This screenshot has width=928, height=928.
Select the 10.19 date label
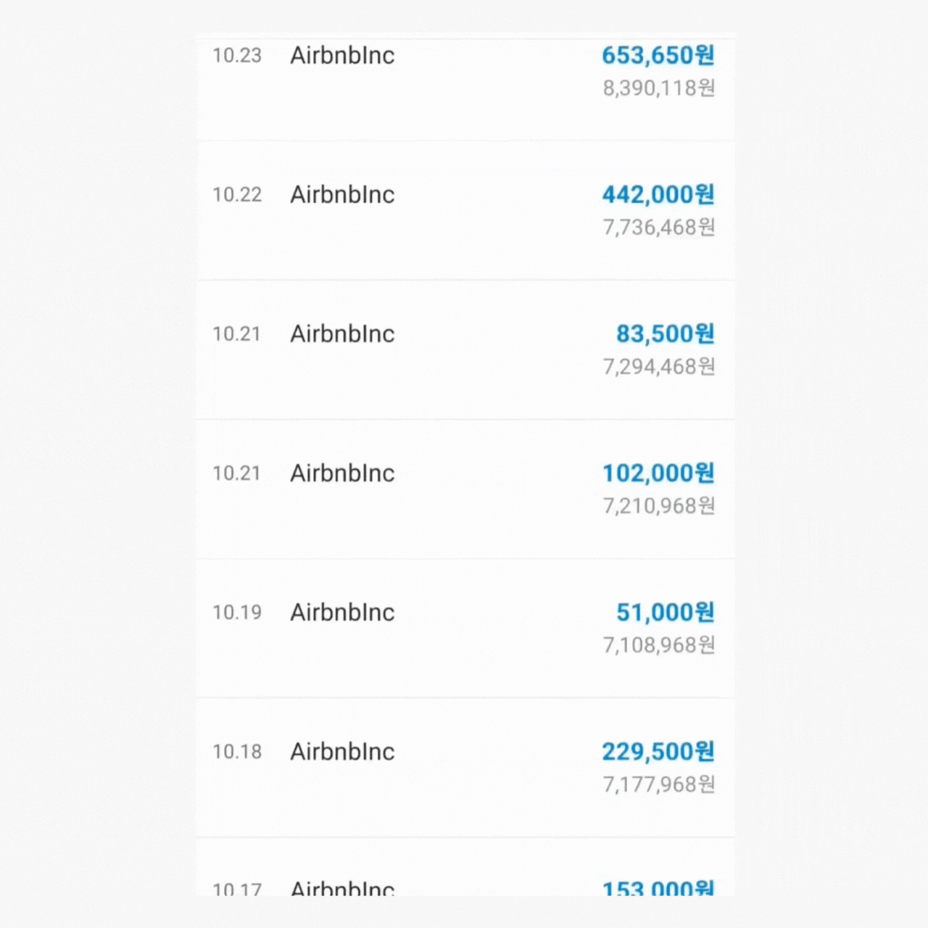pyautogui.click(x=236, y=613)
